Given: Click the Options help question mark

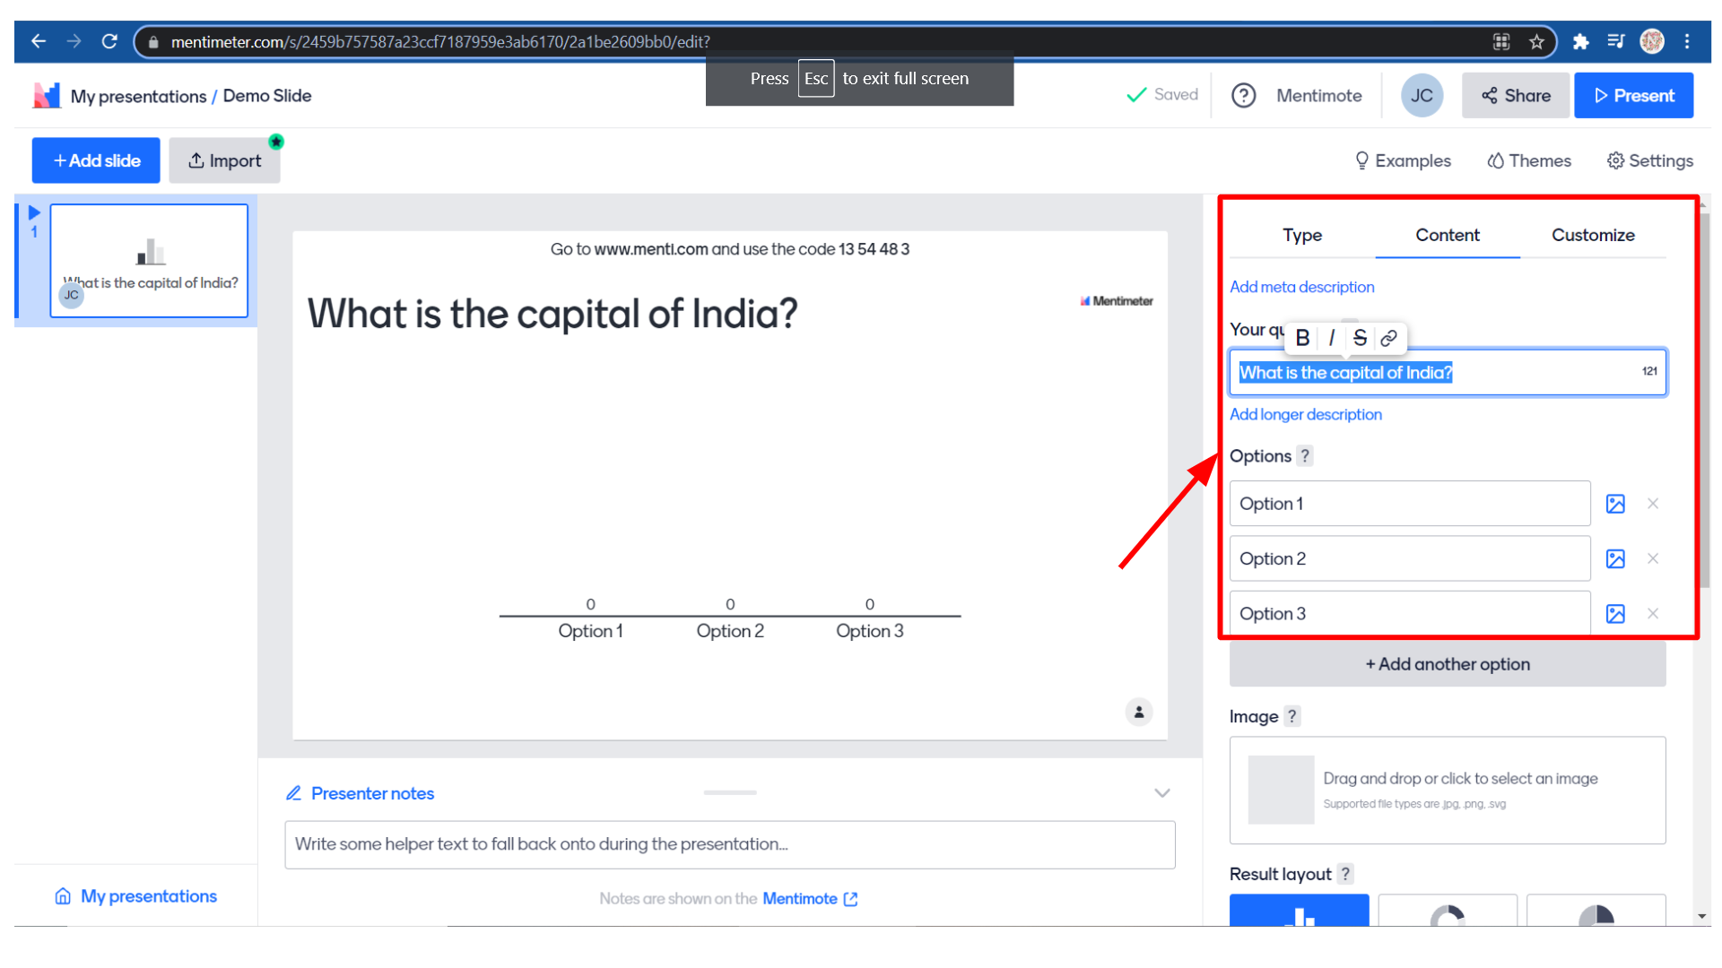Looking at the screenshot, I should click(1306, 456).
